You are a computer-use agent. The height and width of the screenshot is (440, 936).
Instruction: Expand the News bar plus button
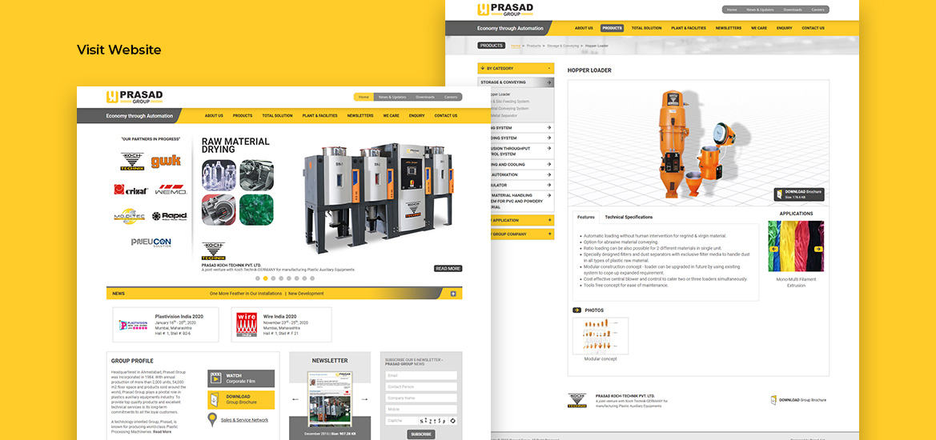tap(453, 294)
